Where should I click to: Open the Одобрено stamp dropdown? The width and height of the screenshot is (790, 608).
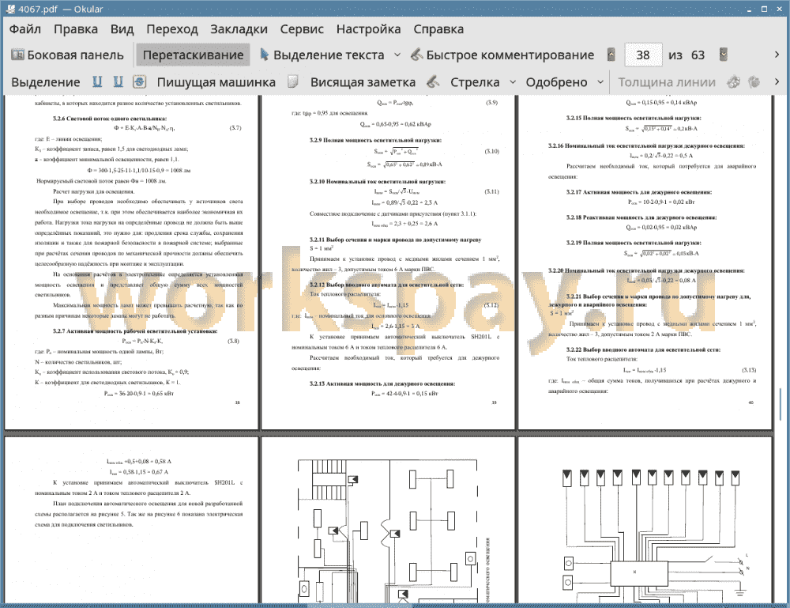[600, 81]
